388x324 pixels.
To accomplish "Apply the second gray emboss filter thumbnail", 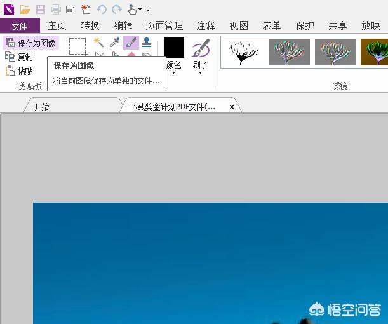I will pyautogui.click(x=335, y=52).
